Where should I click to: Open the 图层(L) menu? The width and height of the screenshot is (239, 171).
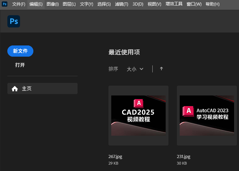coord(69,4)
